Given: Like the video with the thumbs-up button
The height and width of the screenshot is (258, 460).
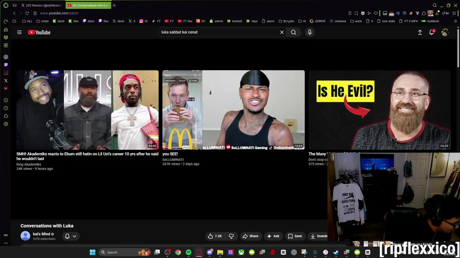Looking at the screenshot, I should (x=215, y=236).
